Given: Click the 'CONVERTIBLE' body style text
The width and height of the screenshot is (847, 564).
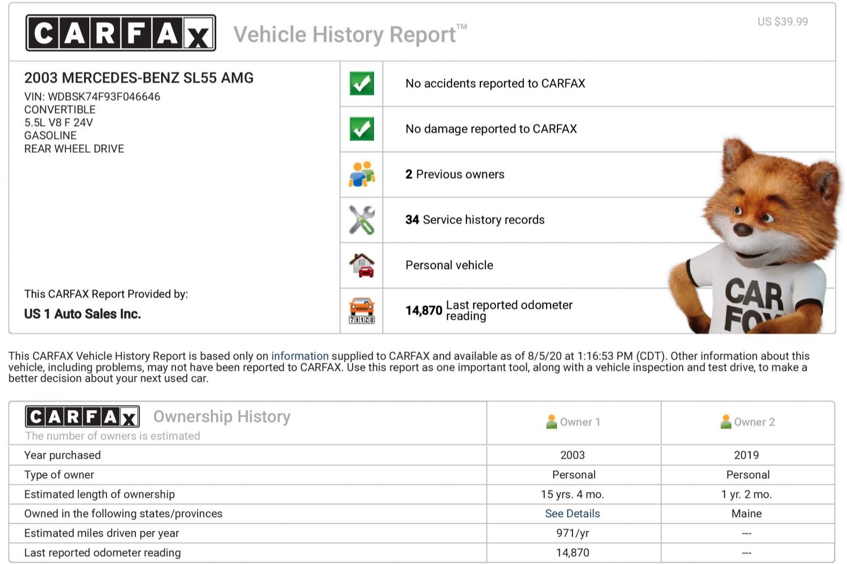Looking at the screenshot, I should click(x=60, y=110).
